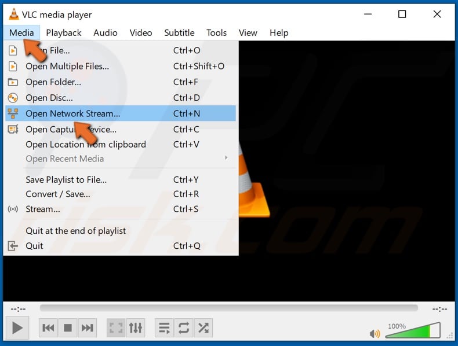Image resolution: width=458 pixels, height=346 pixels.
Task: Grab the window resize grip corner
Action: click(x=450, y=336)
